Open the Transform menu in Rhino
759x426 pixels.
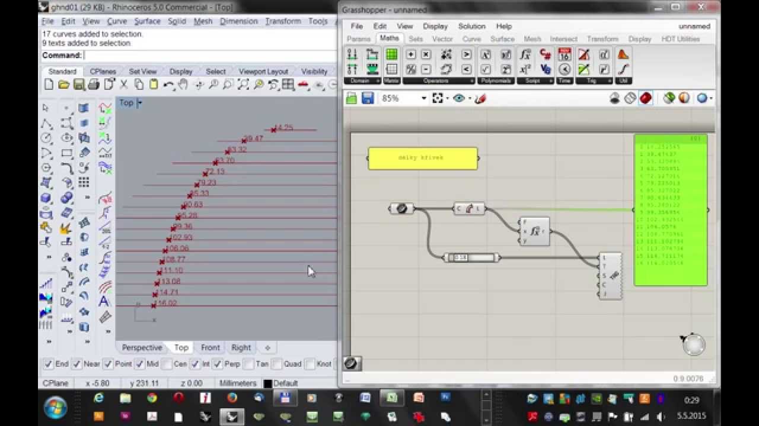(283, 21)
